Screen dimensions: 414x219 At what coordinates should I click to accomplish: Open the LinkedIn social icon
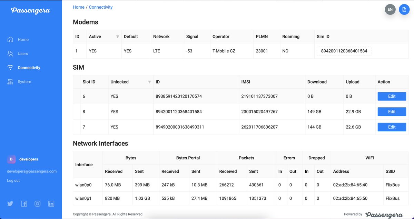coord(51,203)
